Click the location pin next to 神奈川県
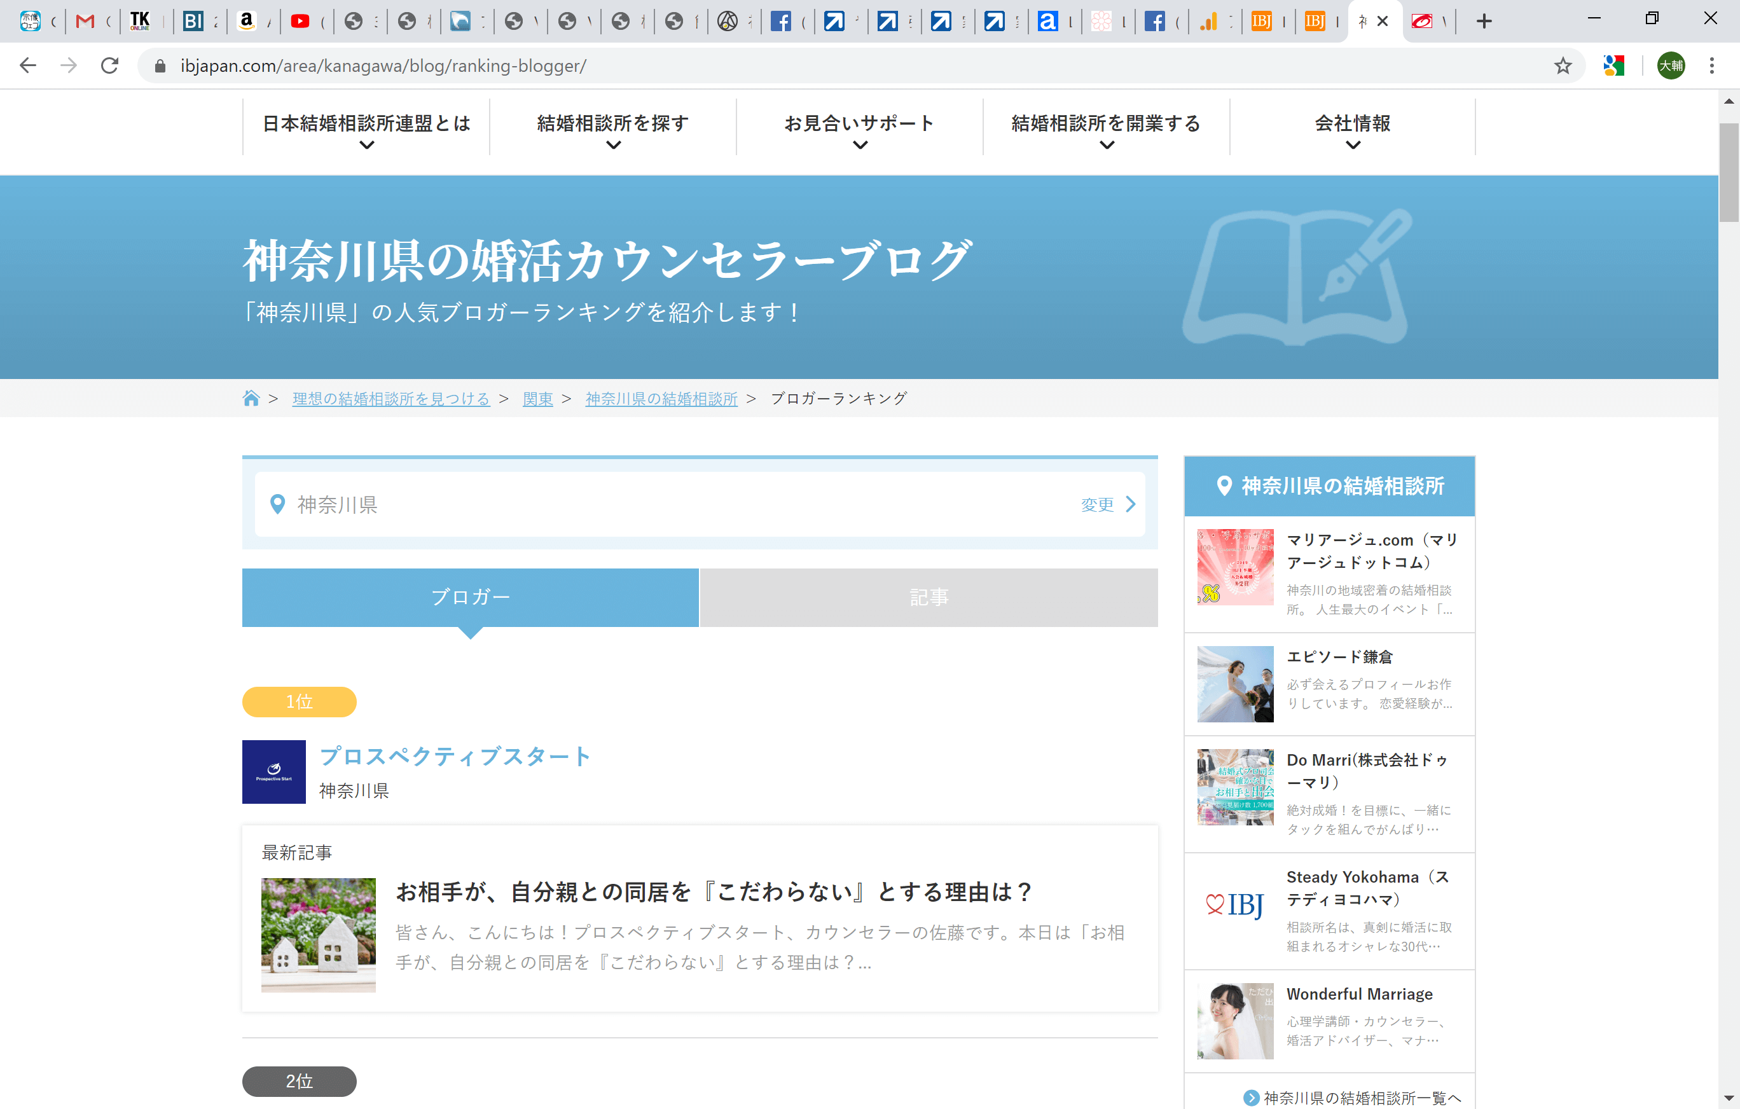Viewport: 1740px width, 1109px height. (277, 504)
